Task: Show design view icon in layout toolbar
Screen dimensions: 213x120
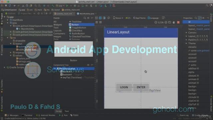Action: [97, 18]
